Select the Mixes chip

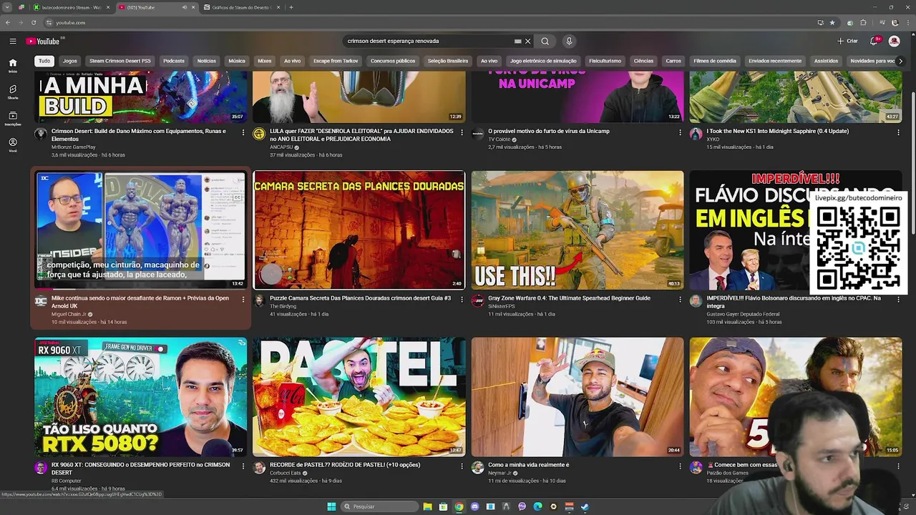(265, 61)
